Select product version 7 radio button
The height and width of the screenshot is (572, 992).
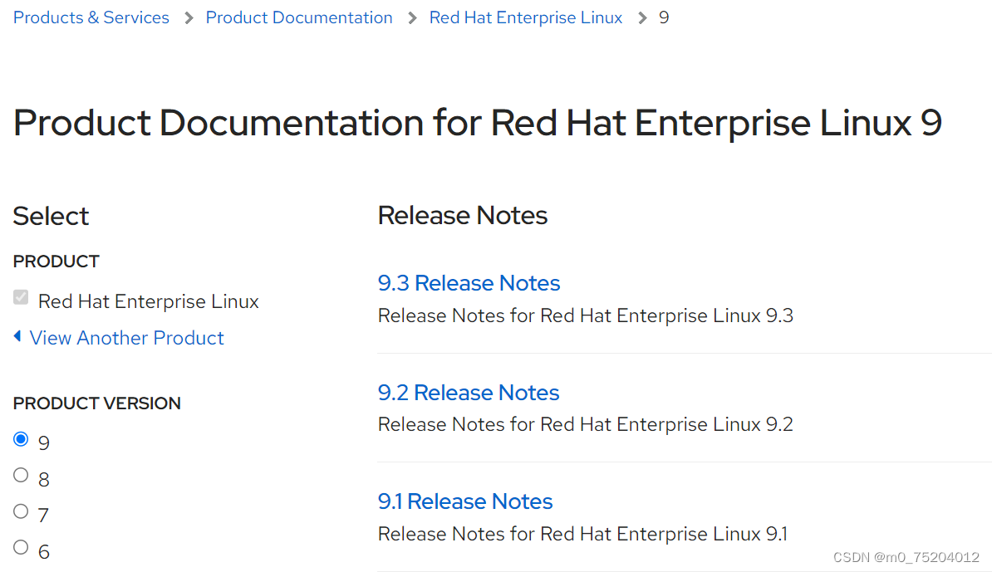(21, 511)
